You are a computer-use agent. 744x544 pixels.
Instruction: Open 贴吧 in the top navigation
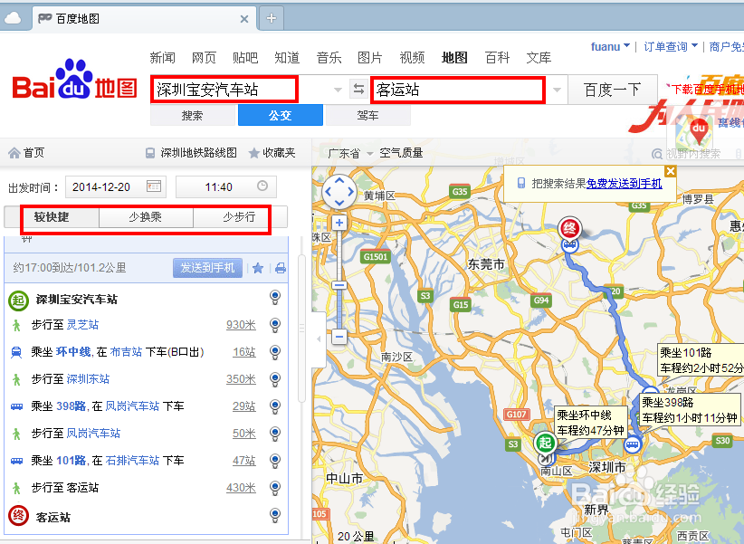(245, 58)
